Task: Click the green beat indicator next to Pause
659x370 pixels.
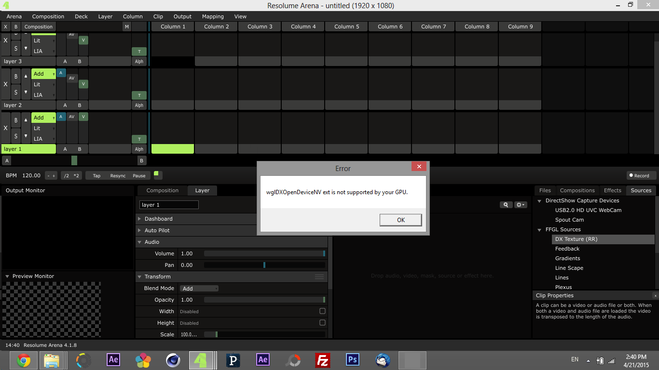Action: click(157, 174)
